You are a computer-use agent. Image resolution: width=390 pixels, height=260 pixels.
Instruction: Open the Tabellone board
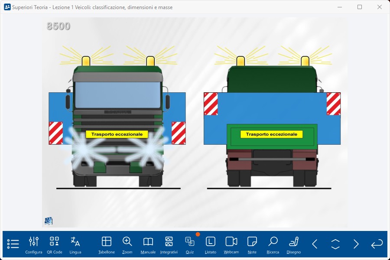(107, 245)
